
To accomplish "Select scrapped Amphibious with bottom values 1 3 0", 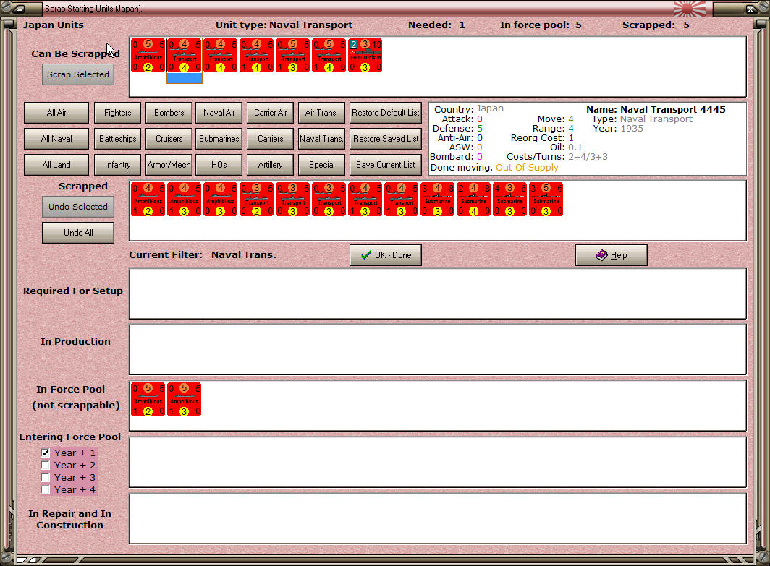I will (184, 199).
